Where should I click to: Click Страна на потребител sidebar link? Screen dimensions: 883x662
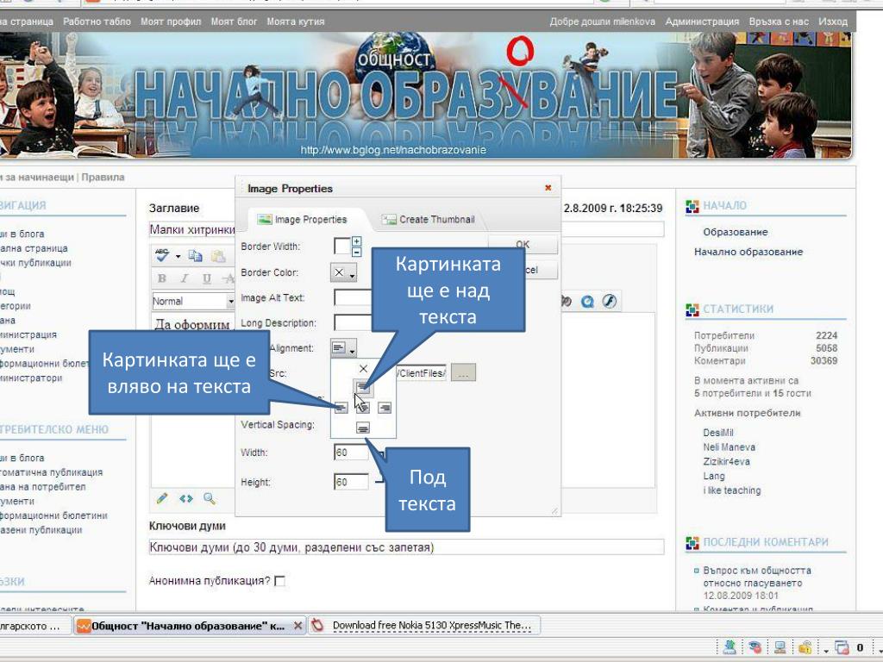[43, 486]
